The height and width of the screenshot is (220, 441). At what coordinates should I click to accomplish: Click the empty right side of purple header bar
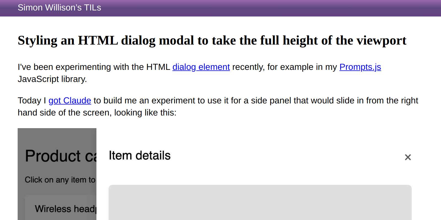[x=303, y=8]
